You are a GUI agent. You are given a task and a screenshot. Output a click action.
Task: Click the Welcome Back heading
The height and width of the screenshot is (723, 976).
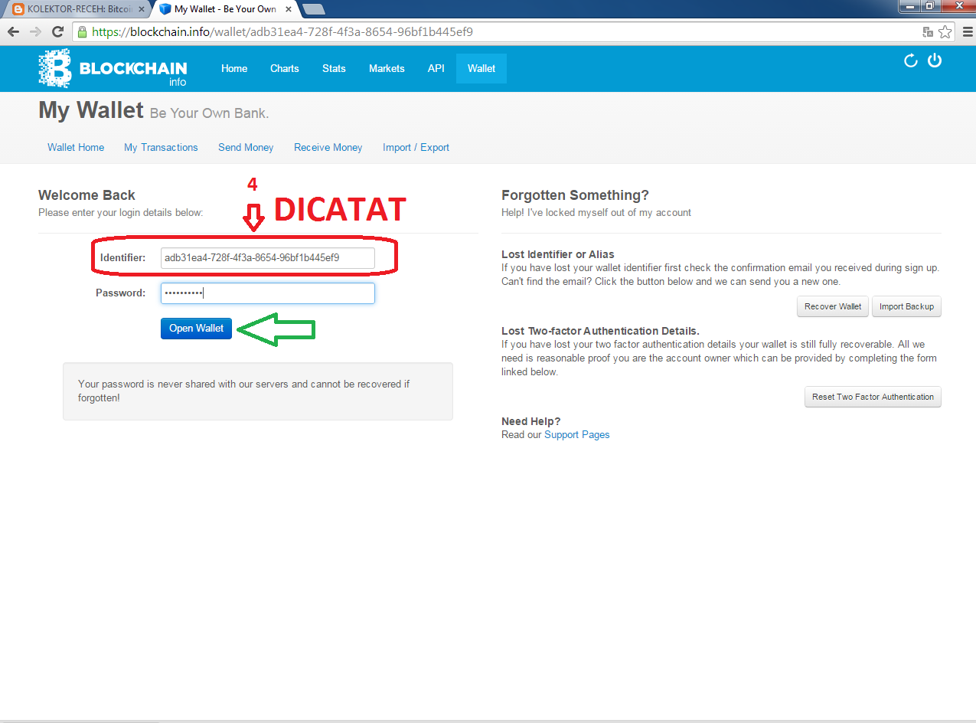coord(87,195)
